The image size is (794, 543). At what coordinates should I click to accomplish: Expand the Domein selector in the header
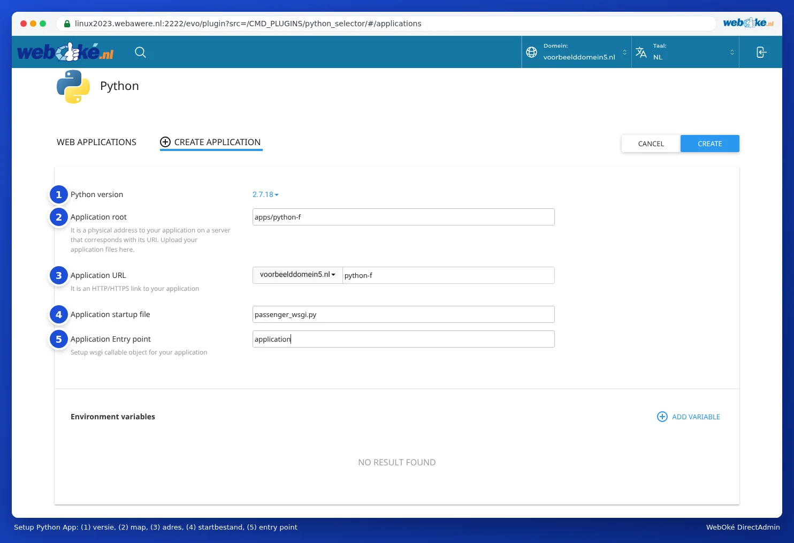pyautogui.click(x=576, y=52)
